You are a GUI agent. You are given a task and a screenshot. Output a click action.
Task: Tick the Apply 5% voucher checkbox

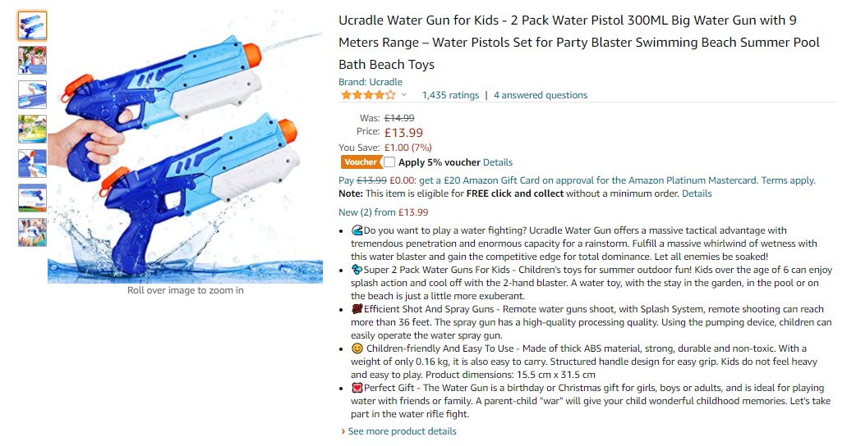pyautogui.click(x=389, y=162)
